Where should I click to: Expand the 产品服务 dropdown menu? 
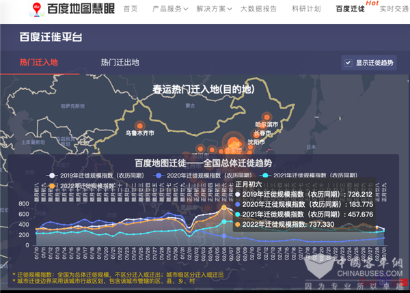(x=170, y=9)
